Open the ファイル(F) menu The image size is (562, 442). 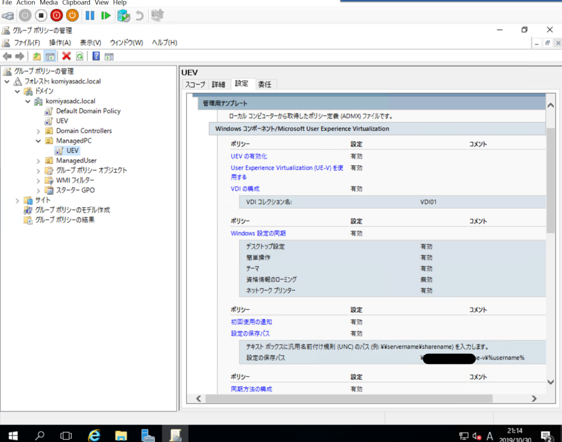[x=26, y=42]
